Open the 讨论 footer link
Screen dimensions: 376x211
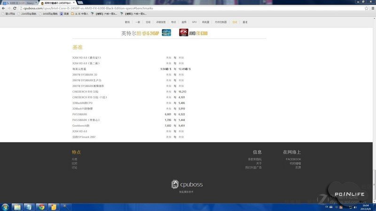(x=74, y=167)
